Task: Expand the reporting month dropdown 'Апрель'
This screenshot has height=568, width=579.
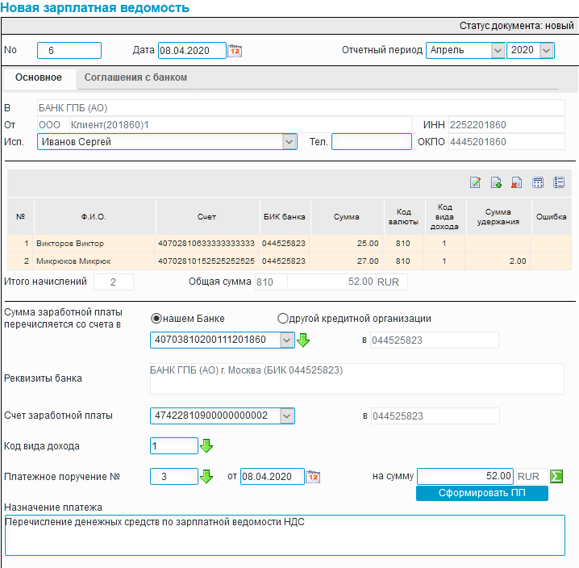Action: coord(498,50)
